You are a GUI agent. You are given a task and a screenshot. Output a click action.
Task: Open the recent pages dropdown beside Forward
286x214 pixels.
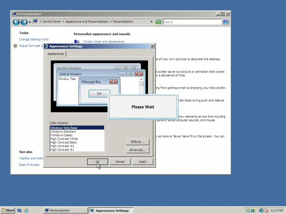point(30,22)
